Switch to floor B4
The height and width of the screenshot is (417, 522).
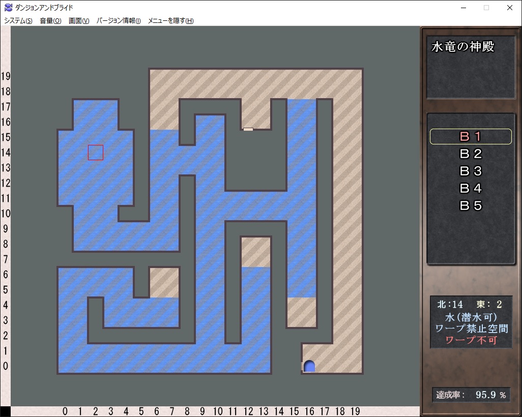[x=471, y=188]
